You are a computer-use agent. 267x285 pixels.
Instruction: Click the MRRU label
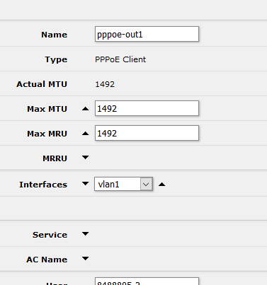(55, 158)
